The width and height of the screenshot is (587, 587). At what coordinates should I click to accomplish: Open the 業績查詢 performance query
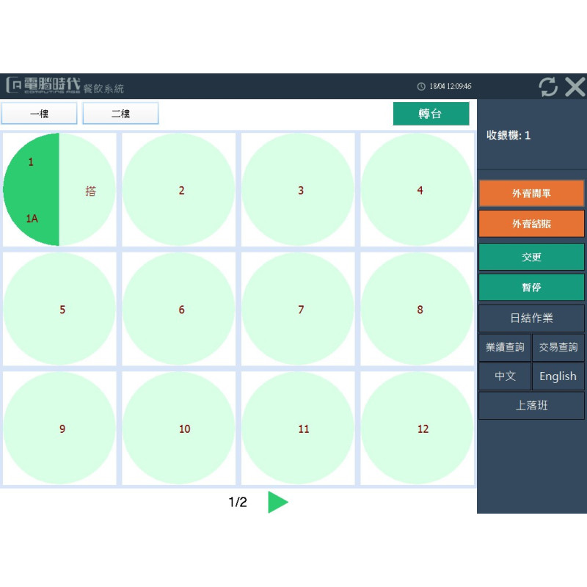505,348
